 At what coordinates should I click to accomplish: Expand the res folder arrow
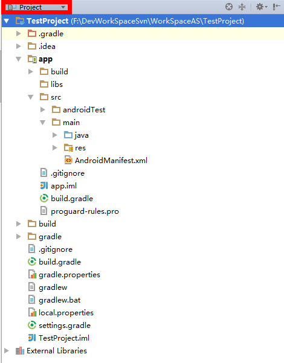55,148
